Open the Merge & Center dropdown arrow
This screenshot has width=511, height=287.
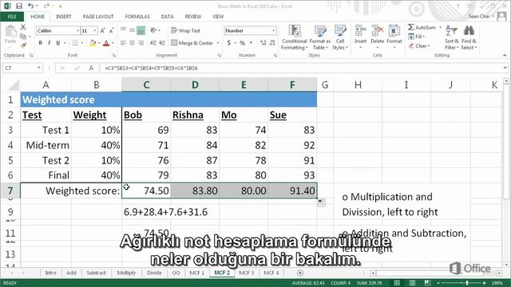(x=218, y=43)
